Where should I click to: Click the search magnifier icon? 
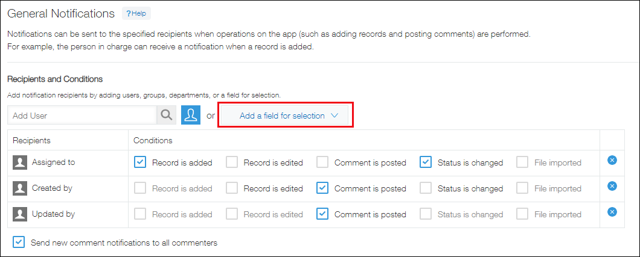(165, 115)
